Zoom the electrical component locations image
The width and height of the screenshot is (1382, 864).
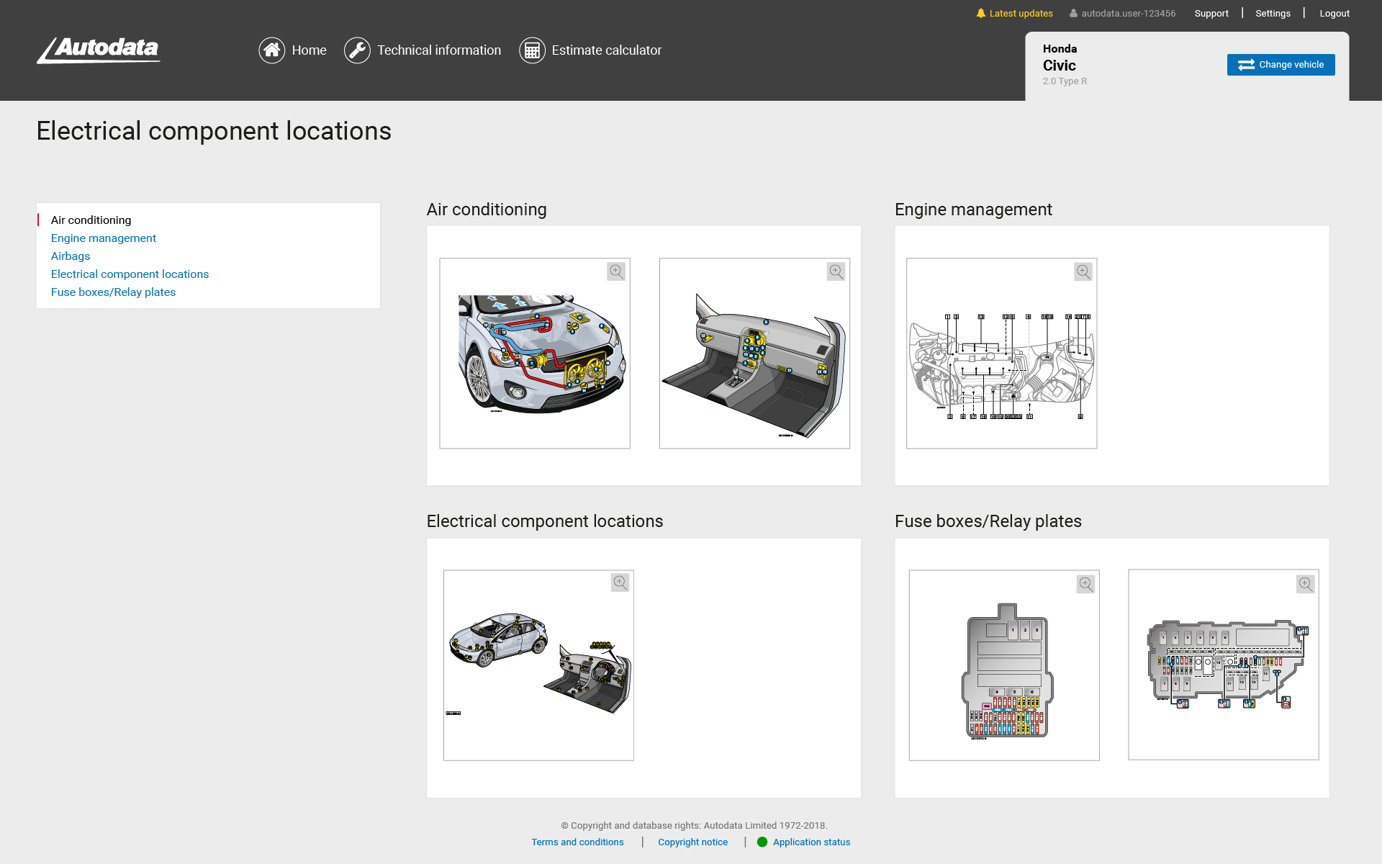point(620,582)
